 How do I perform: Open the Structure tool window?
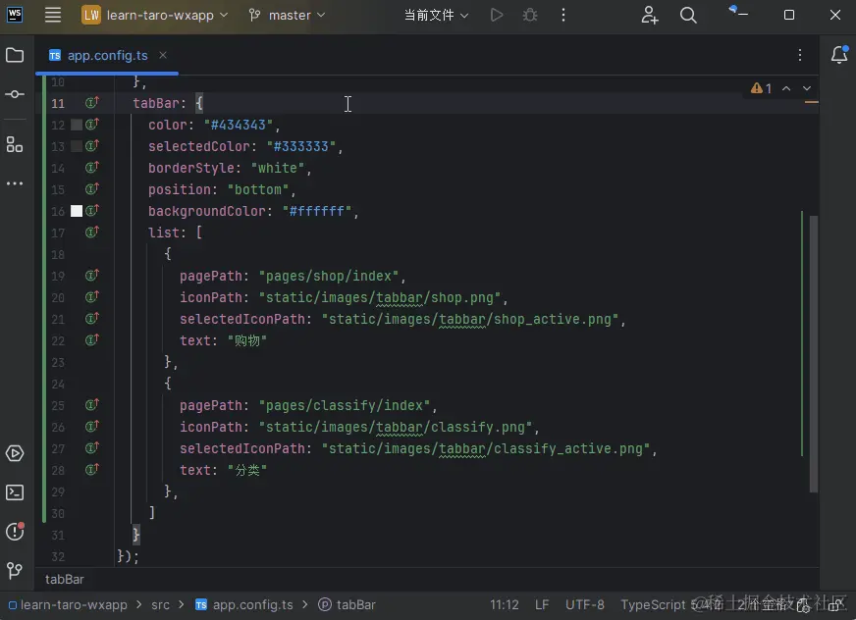15,144
